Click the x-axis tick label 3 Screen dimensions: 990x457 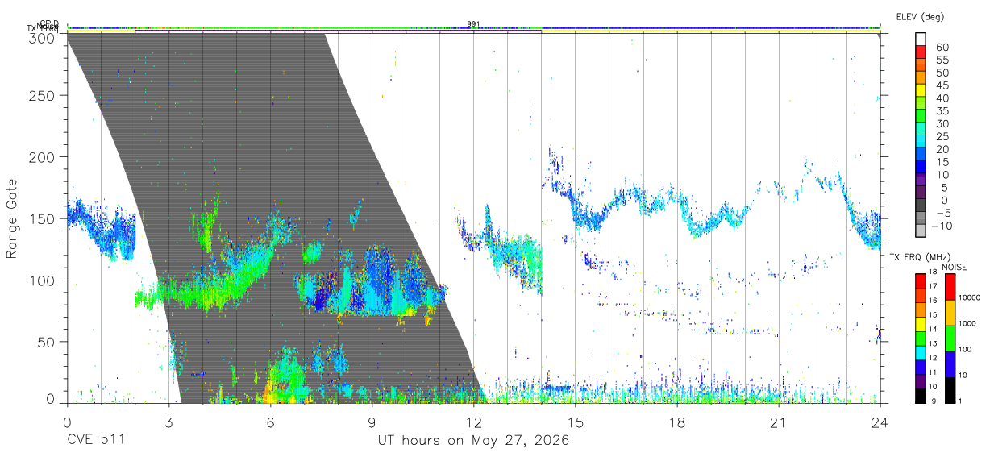point(168,422)
